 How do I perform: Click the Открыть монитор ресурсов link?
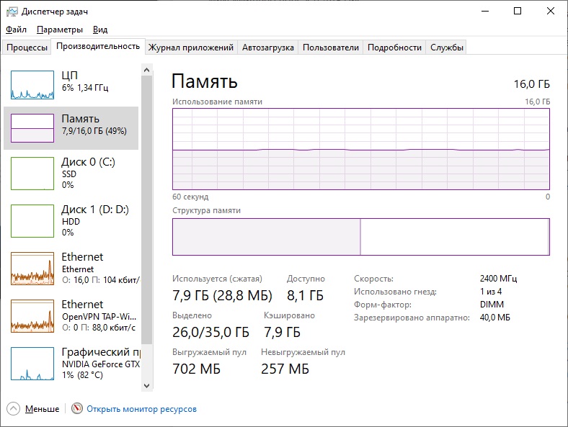pos(141,409)
